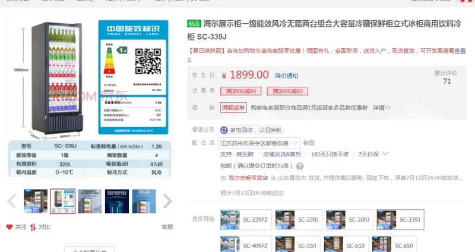The width and height of the screenshot is (475, 252).
Task: Select the fifth product thumbnail
Action: 144,201
